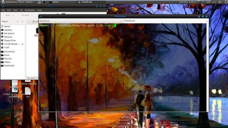Click the terminal window menu icon
This screenshot has height=128, width=228.
pyautogui.click(x=41, y=16)
